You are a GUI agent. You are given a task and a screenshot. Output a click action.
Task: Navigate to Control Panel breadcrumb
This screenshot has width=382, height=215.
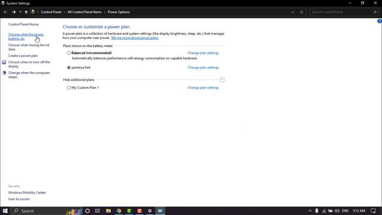pyautogui.click(x=51, y=12)
